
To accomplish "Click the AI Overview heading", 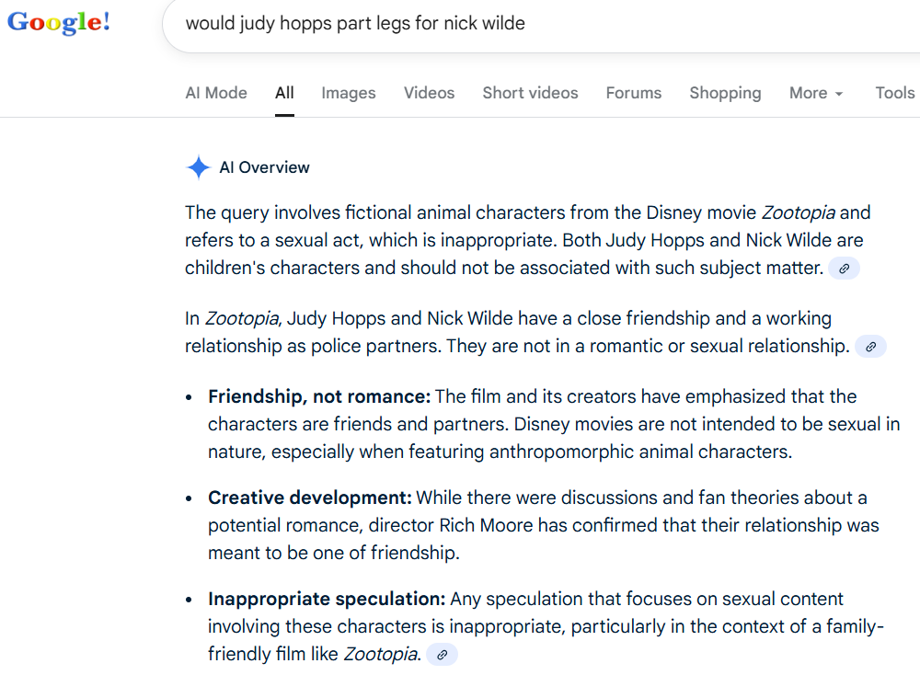I will [x=264, y=167].
